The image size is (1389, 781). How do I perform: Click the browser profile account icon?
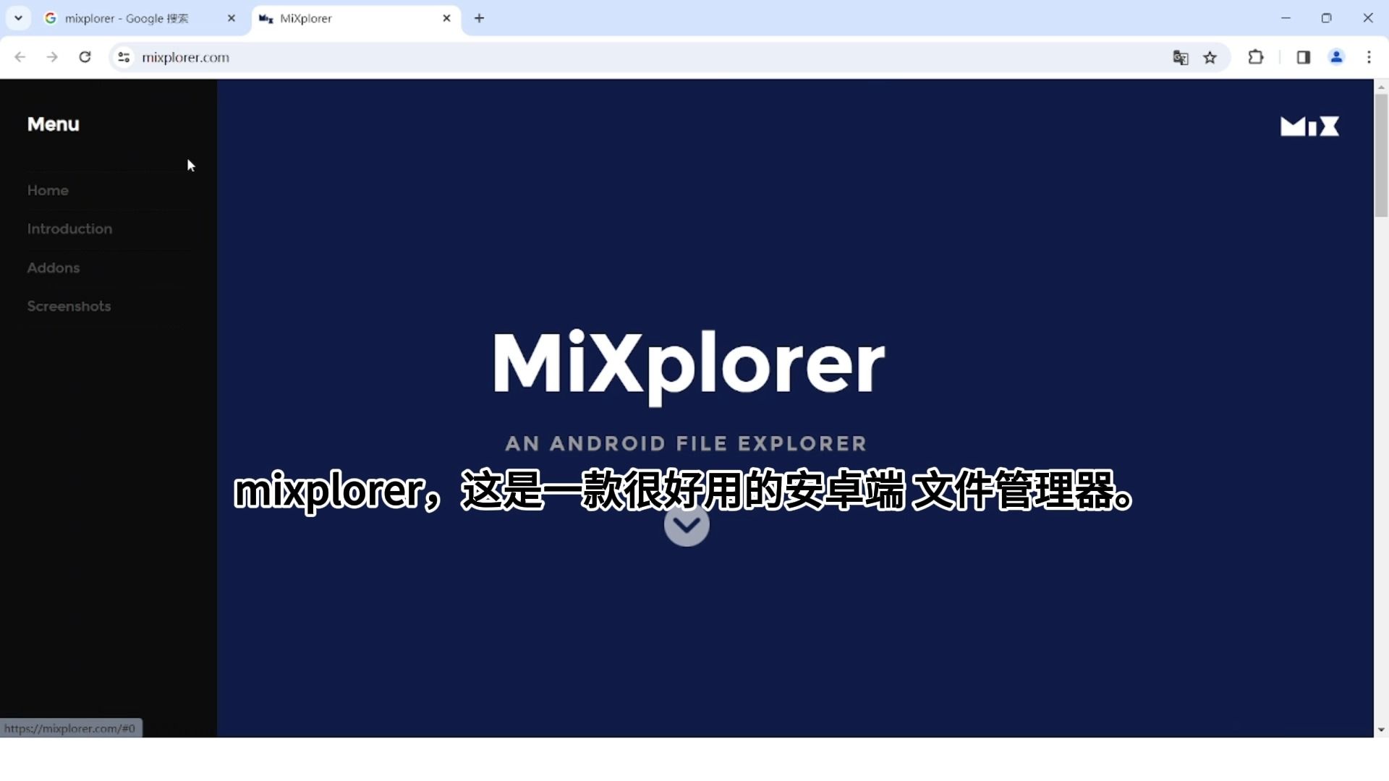pos(1335,57)
